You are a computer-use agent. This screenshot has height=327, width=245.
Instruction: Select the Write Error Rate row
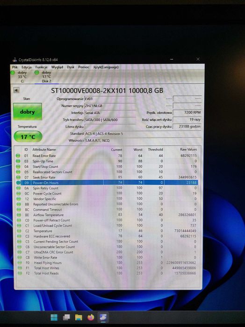106,258
